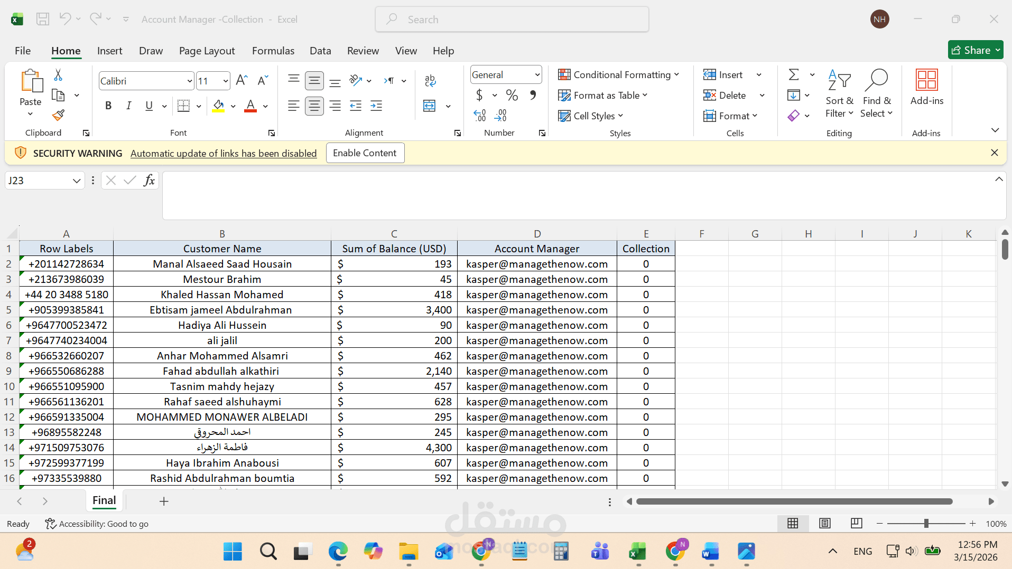This screenshot has height=569, width=1012.
Task: Decrease indent in Alignment group
Action: coord(356,106)
